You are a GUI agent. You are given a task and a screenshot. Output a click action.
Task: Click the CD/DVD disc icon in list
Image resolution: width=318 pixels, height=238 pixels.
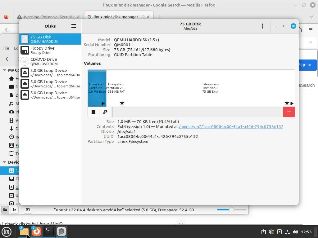pos(25,61)
